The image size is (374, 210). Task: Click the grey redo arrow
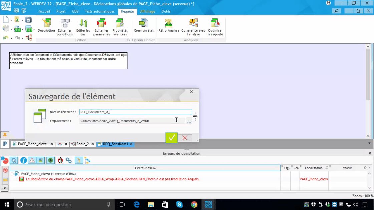[17, 38]
